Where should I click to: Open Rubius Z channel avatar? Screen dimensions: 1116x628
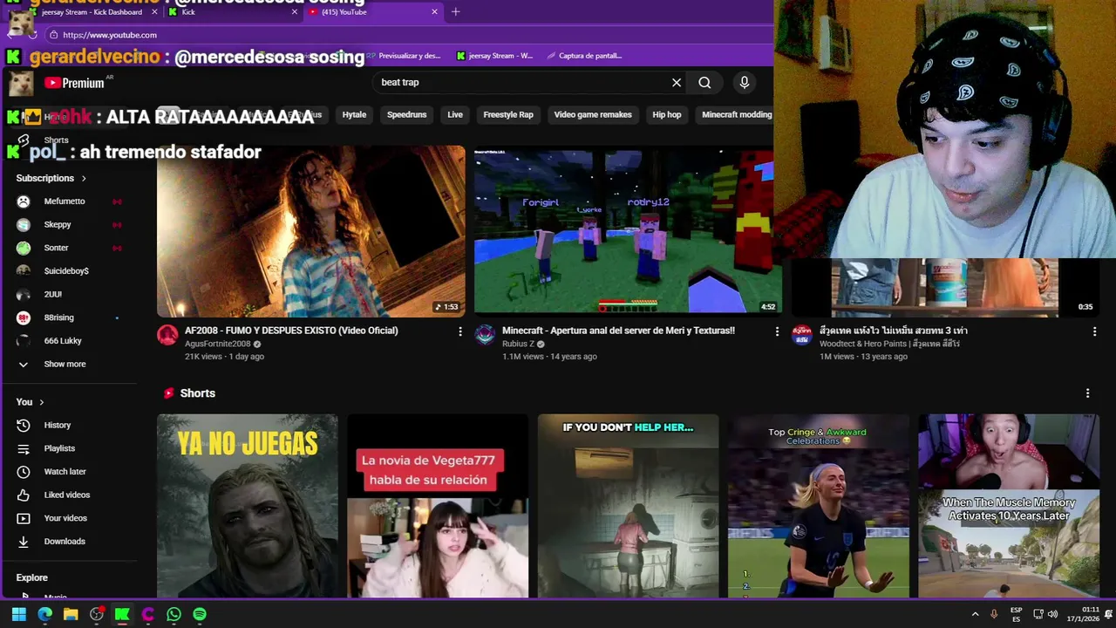[x=485, y=335]
